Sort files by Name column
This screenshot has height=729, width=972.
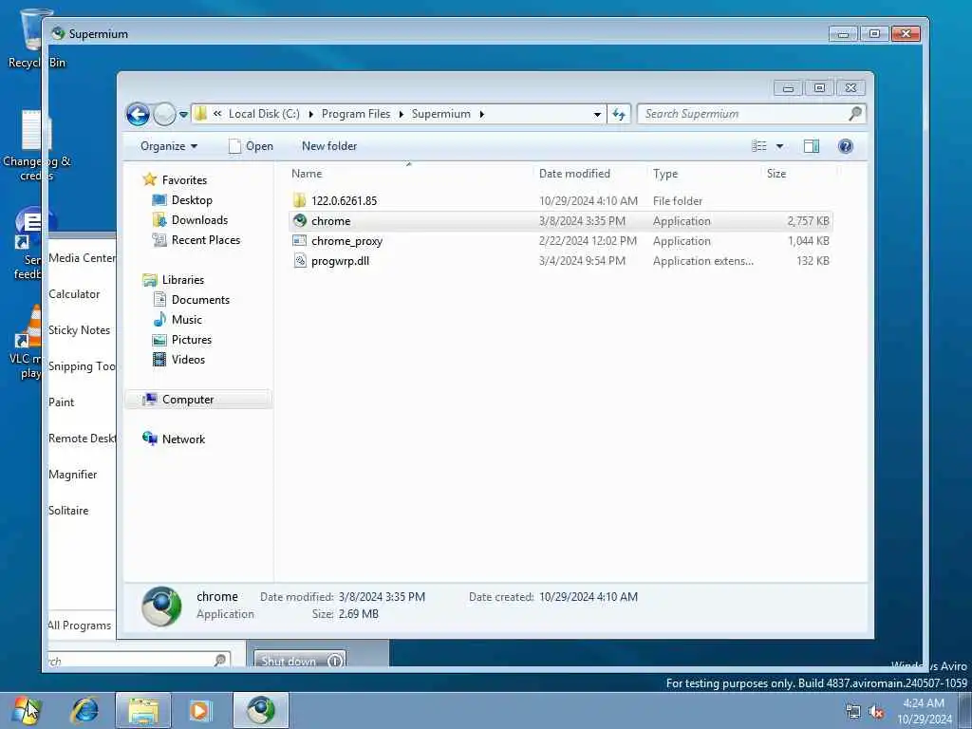tap(409, 174)
